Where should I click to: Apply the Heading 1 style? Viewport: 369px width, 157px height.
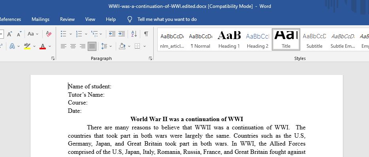[229, 39]
